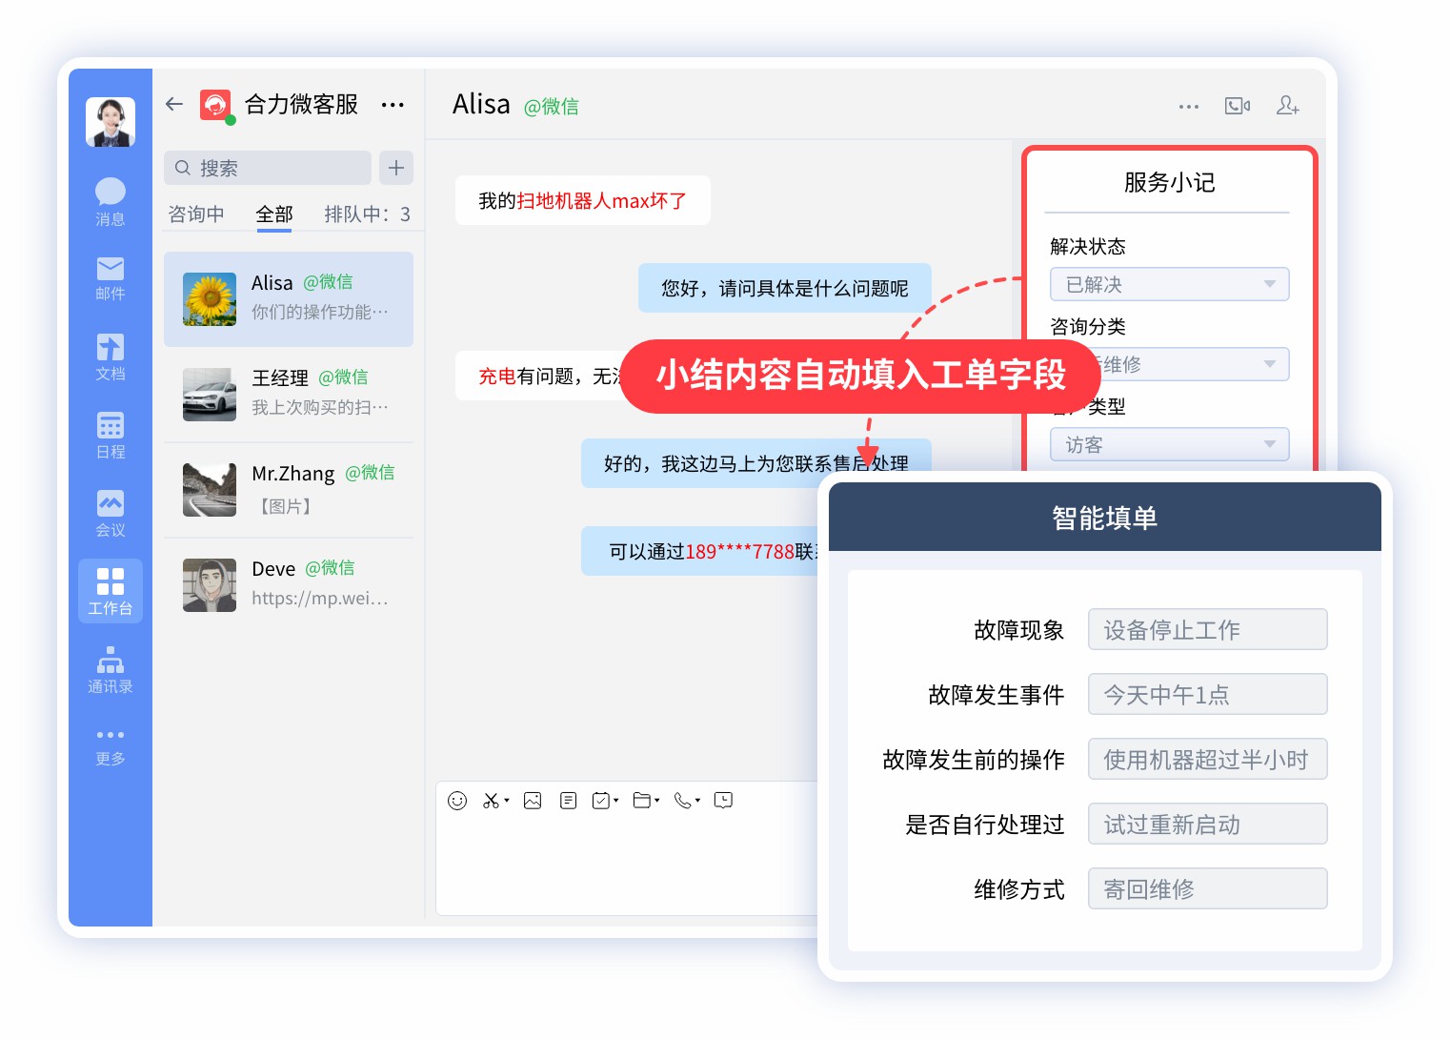Viewport: 1450px width, 1039px height.
Task: Select the 咨询中 tab in conversation list
Action: 197,214
